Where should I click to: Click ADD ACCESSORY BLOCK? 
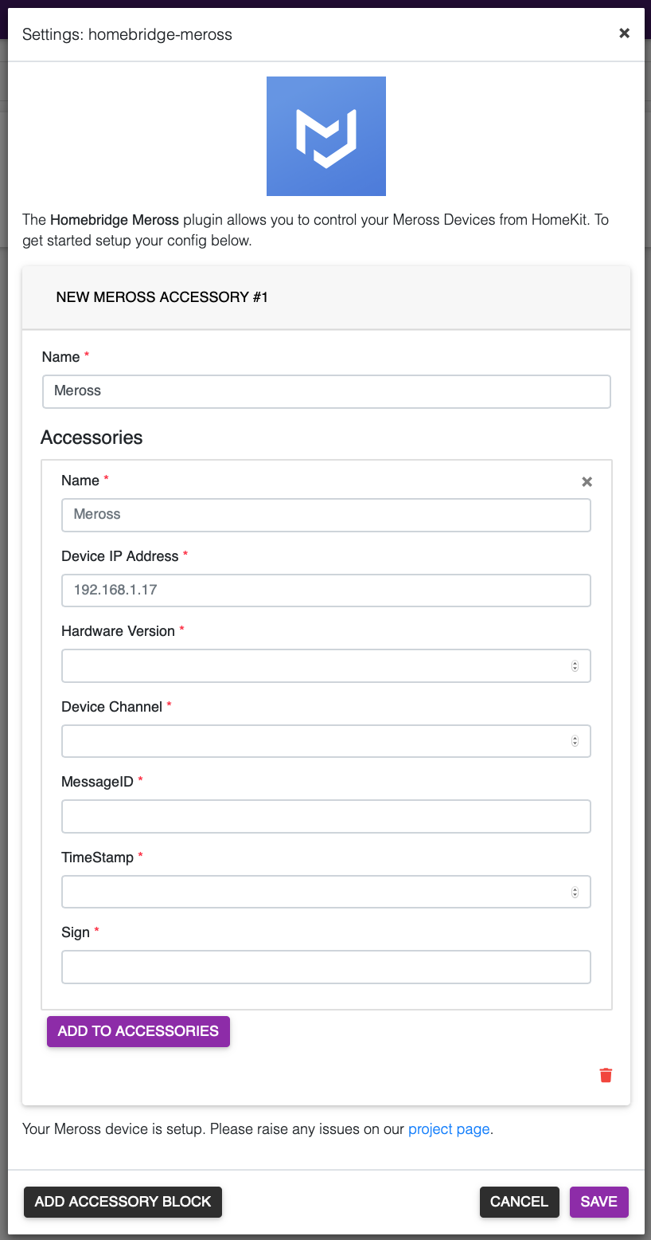point(123,1202)
